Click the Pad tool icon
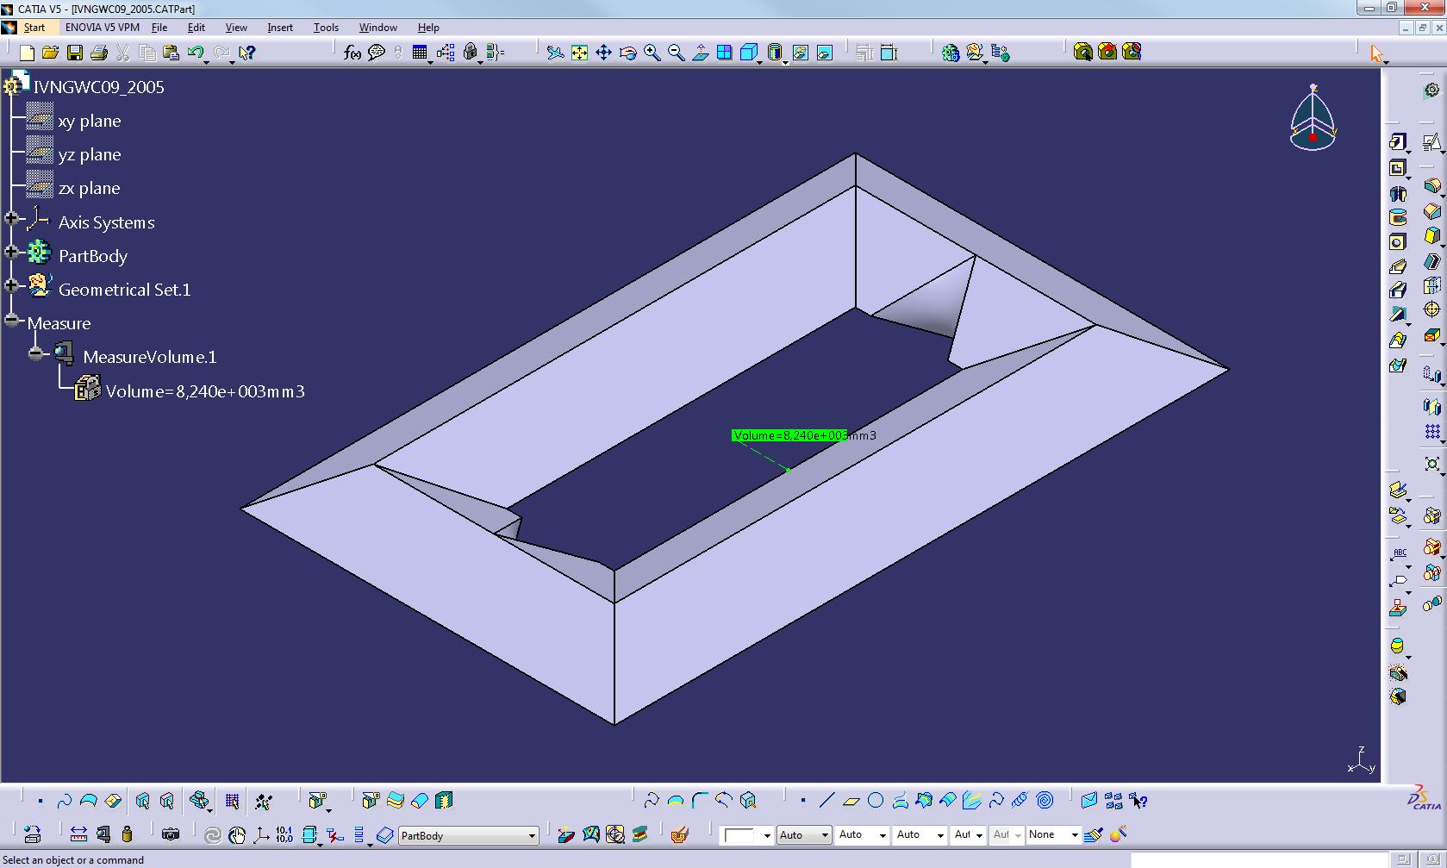Image resolution: width=1447 pixels, height=868 pixels. [1397, 142]
